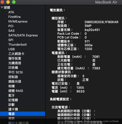Click the 電量資訊 subheading
The image size is (122, 124).
pos(59,53)
